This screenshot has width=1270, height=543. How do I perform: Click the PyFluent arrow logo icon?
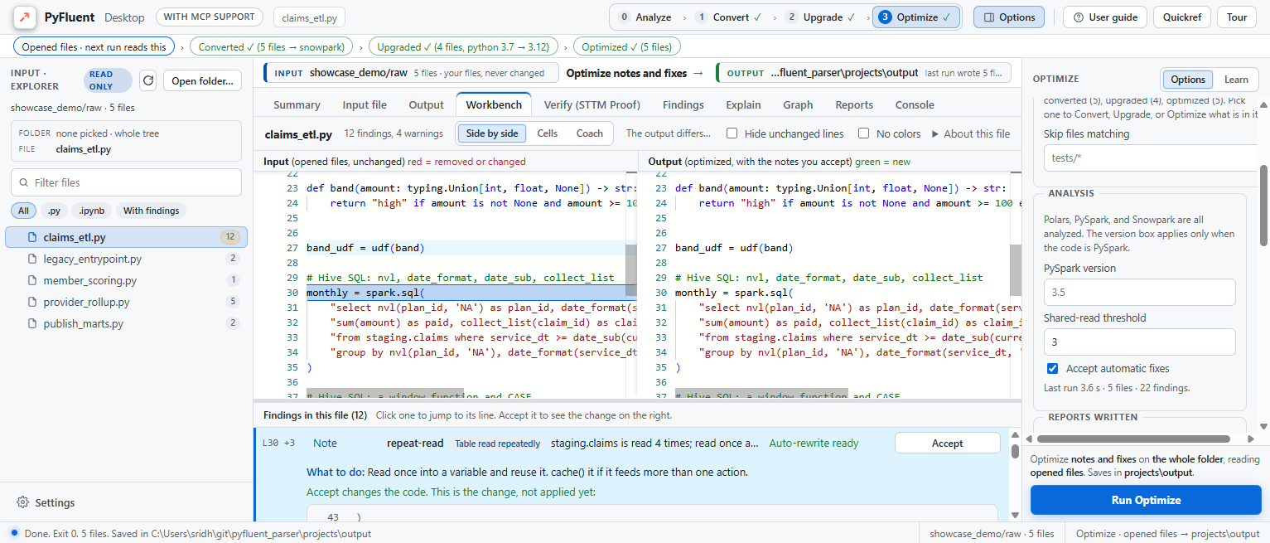tap(25, 17)
